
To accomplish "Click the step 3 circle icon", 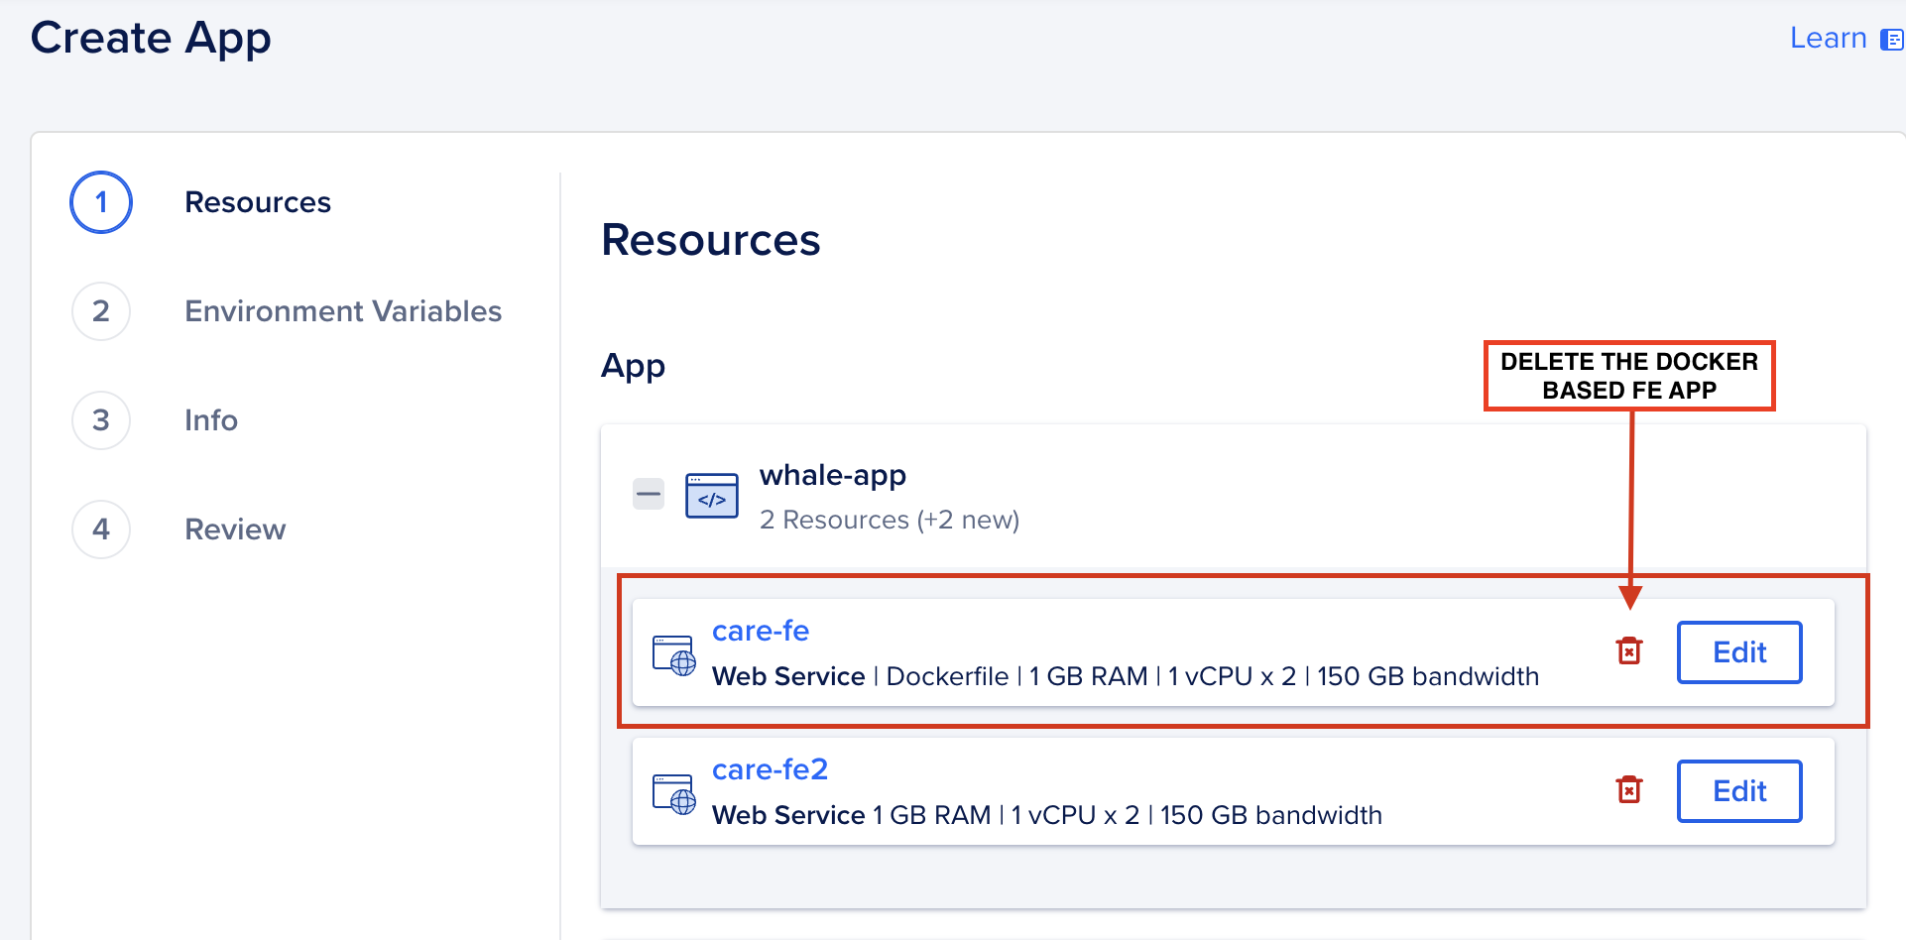I will tap(101, 420).
